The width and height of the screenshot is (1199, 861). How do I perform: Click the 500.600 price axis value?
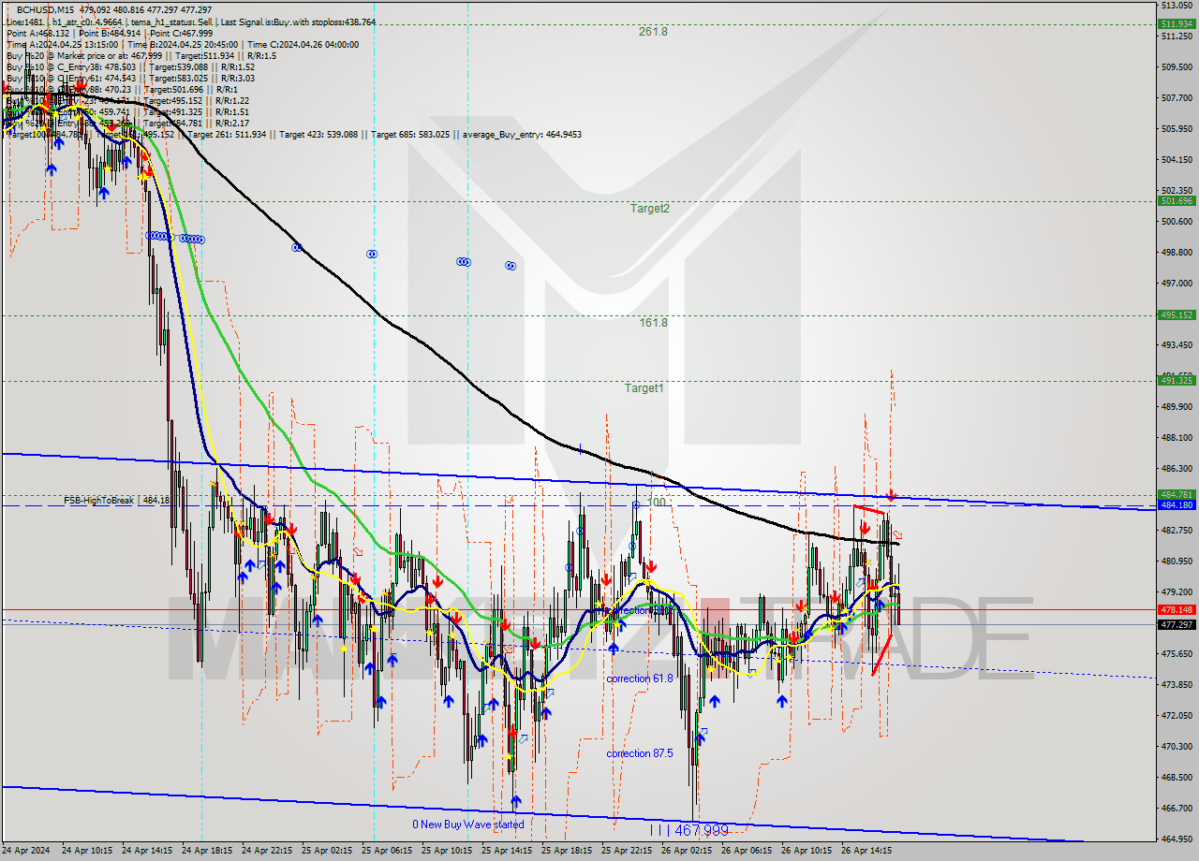[1176, 222]
